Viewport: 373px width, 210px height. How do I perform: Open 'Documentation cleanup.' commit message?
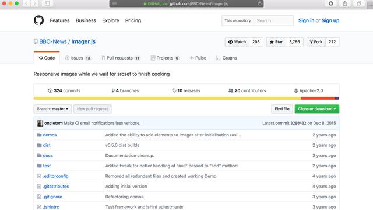point(130,156)
